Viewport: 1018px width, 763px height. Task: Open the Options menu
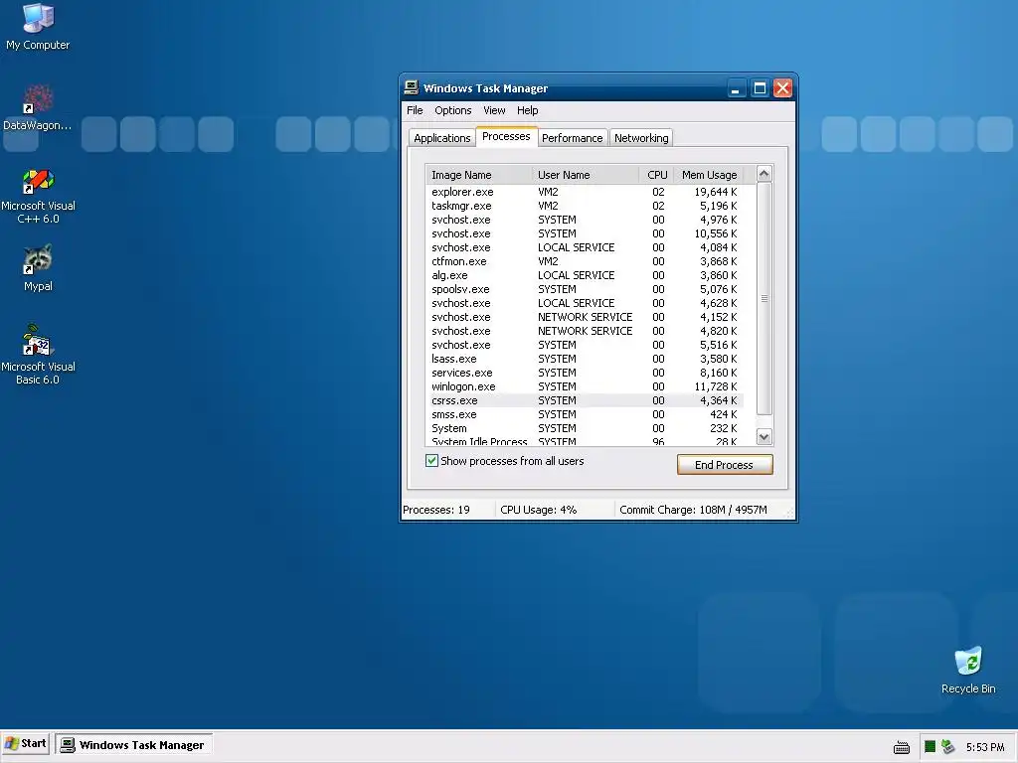(453, 110)
